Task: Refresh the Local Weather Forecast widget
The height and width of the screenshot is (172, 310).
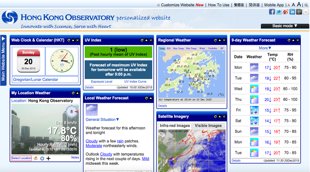Action: click(x=146, y=98)
